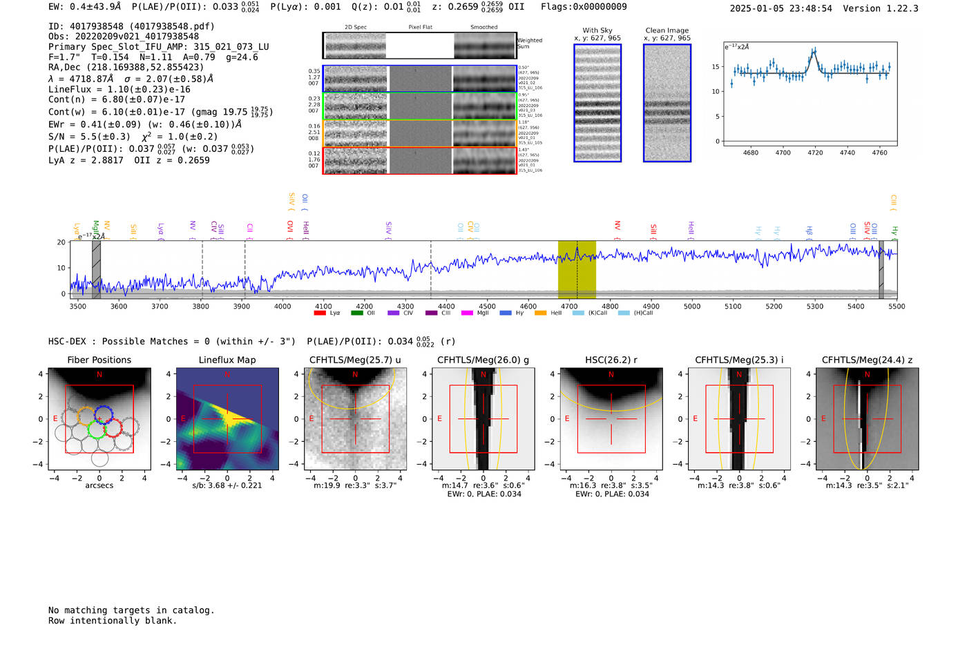Click the LyA z = 2.8817 text
967x658 pixels.
pyautogui.click(x=86, y=160)
